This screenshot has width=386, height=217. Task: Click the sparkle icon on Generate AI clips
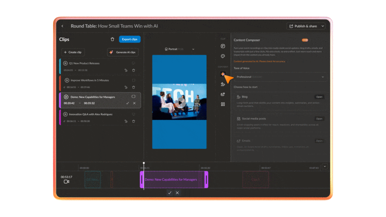click(x=111, y=52)
